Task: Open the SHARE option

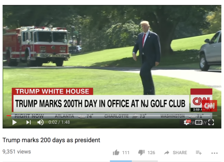Action: click(180, 153)
